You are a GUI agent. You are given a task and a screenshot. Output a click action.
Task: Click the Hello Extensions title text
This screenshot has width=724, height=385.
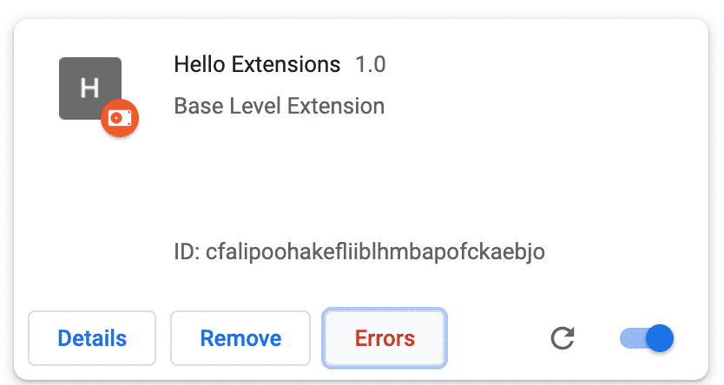click(257, 65)
